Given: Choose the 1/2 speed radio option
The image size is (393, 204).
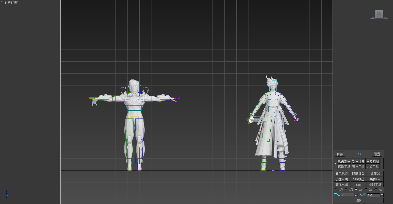Looking at the screenshot, I should coord(346,190).
